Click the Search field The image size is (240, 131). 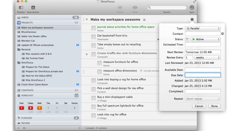(167, 8)
